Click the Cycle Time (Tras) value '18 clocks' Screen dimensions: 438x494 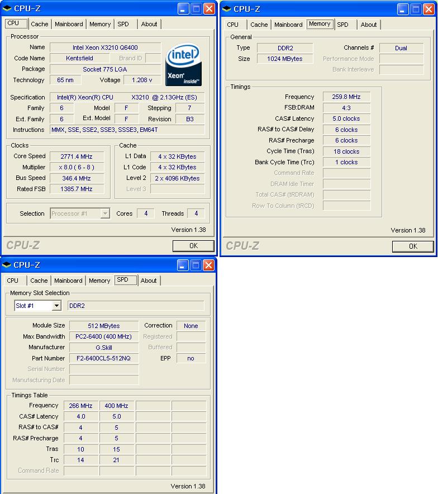tap(346, 151)
